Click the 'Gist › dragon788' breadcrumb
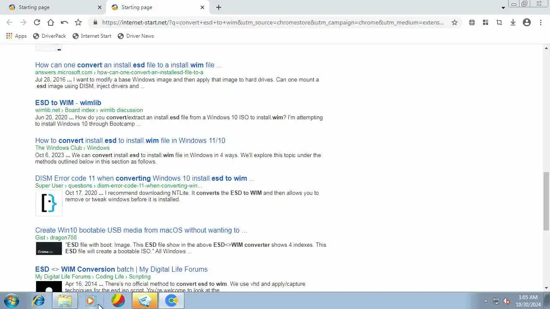The height and width of the screenshot is (309, 550). [x=56, y=238]
